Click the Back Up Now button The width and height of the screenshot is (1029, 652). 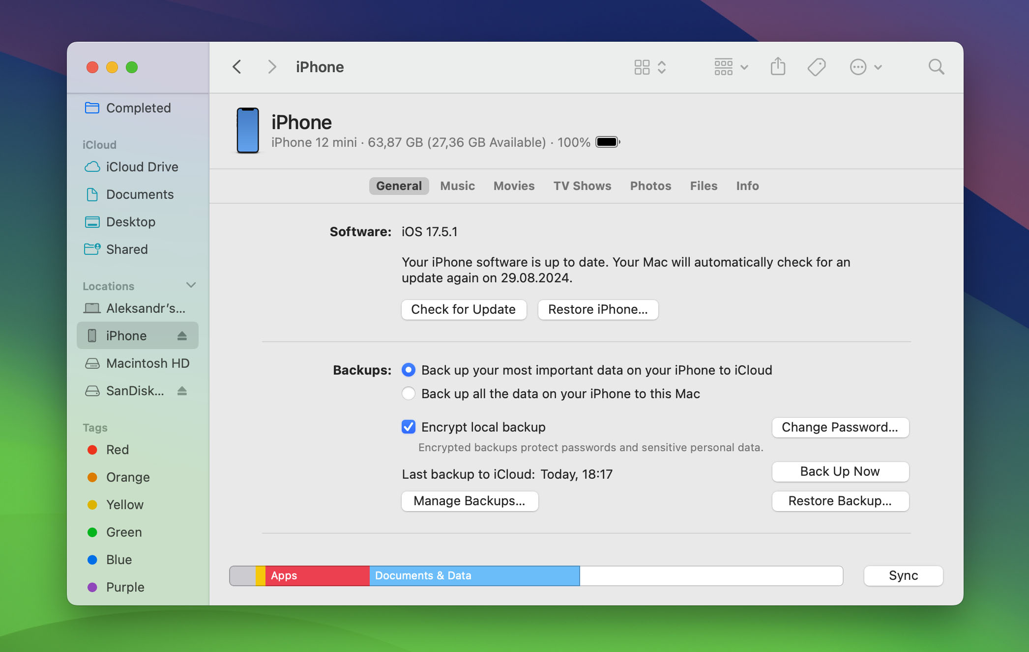pos(839,471)
